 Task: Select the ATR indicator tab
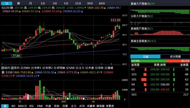pos(82,106)
